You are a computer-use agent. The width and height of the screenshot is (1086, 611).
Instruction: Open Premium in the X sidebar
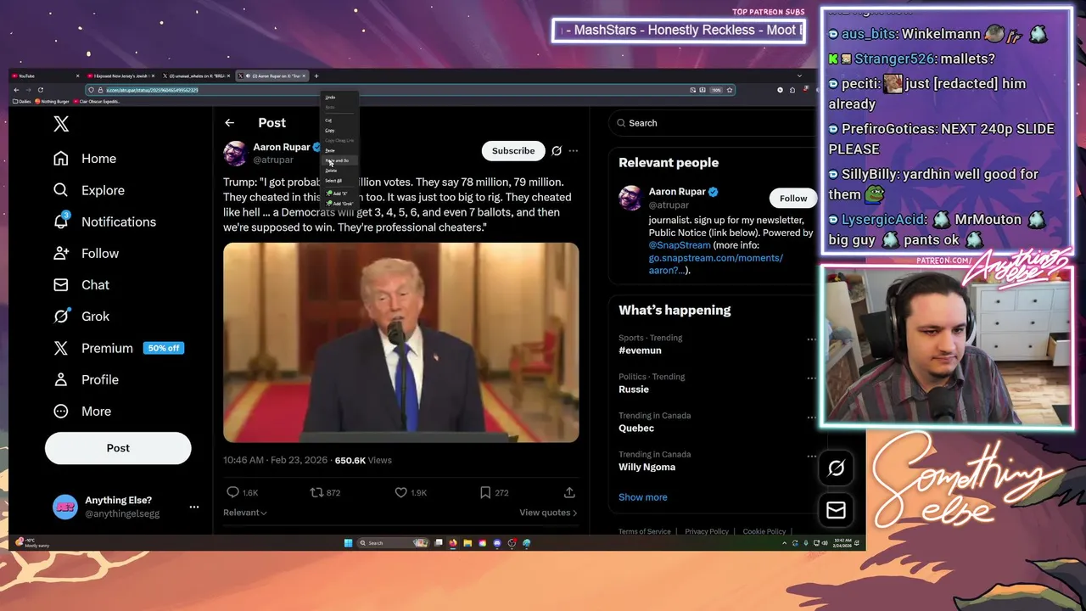coord(93,348)
